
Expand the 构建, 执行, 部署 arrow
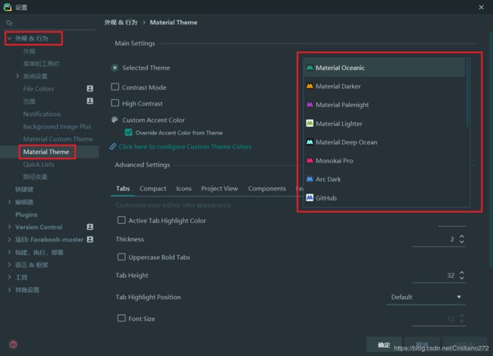[x=9, y=252]
